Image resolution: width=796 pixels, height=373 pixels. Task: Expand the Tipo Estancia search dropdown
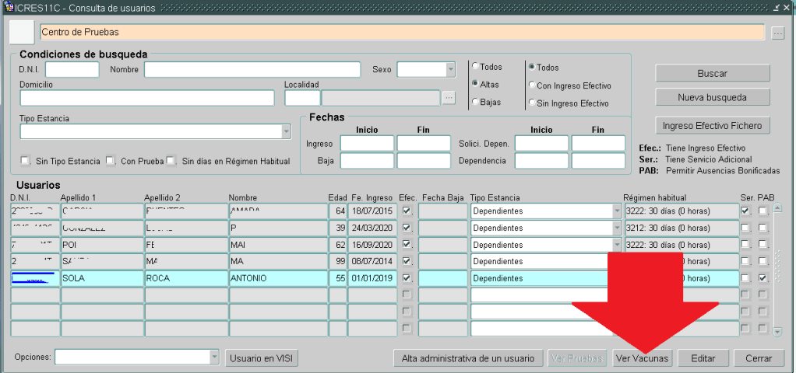(286, 132)
